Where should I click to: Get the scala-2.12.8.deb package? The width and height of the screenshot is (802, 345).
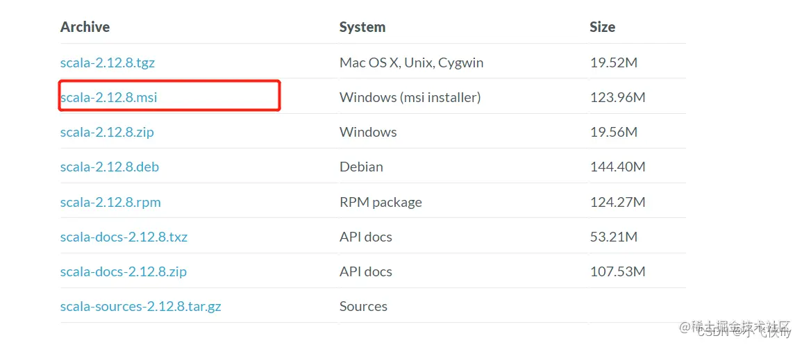tap(110, 167)
